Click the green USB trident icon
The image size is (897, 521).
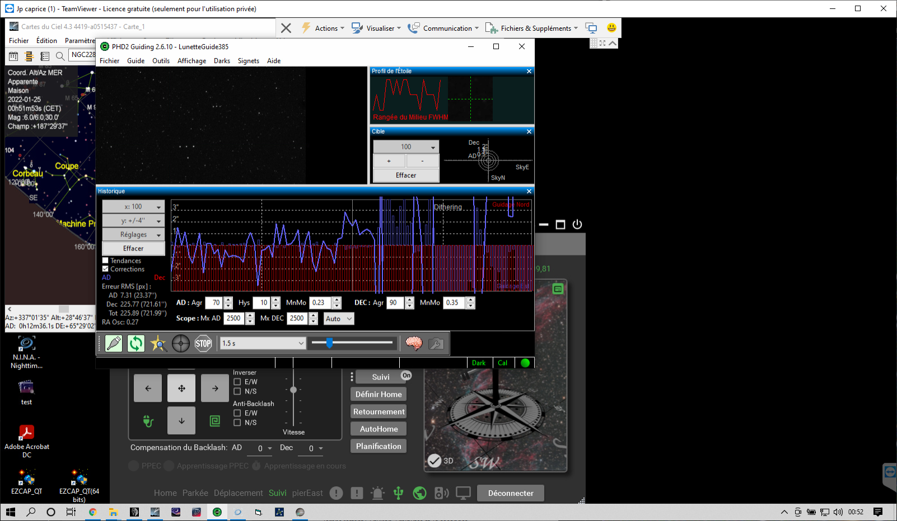click(x=398, y=493)
